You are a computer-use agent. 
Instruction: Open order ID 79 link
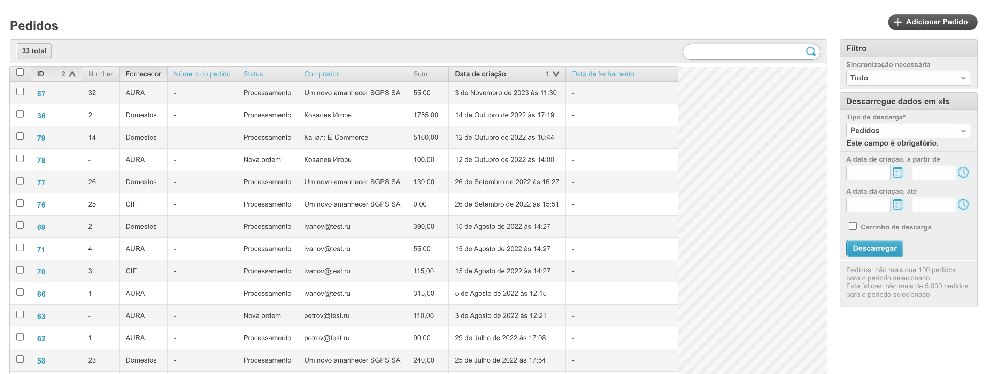(41, 138)
